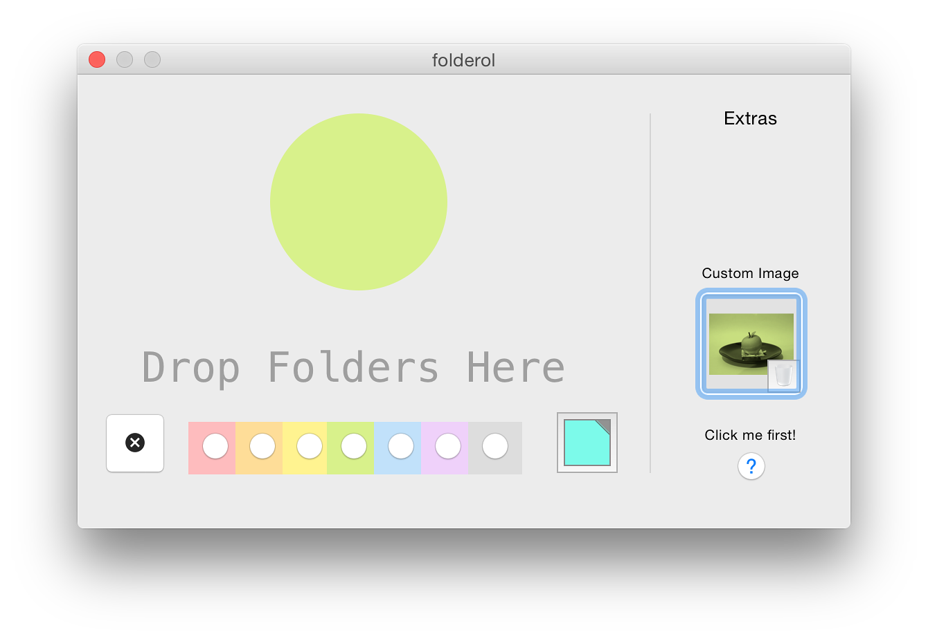Open the cyan custom color well
Screen dimensions: 928x639
(587, 443)
